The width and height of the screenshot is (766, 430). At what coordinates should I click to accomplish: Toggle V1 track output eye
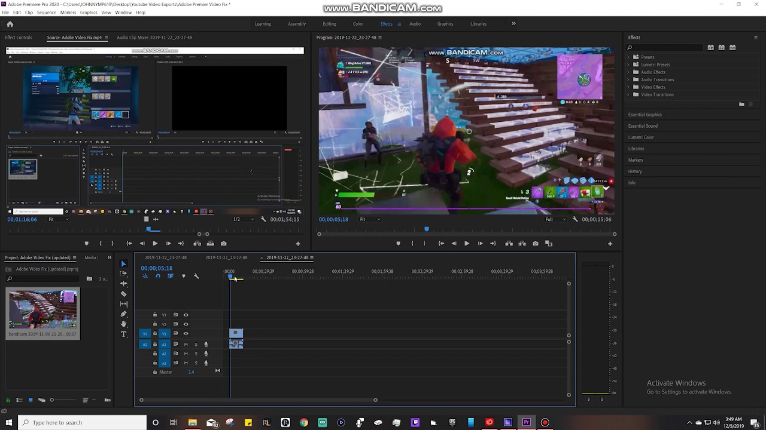(x=186, y=333)
